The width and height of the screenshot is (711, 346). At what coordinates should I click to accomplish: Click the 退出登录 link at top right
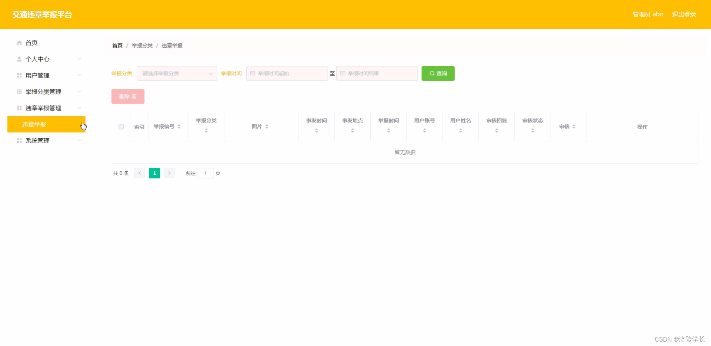(x=684, y=14)
